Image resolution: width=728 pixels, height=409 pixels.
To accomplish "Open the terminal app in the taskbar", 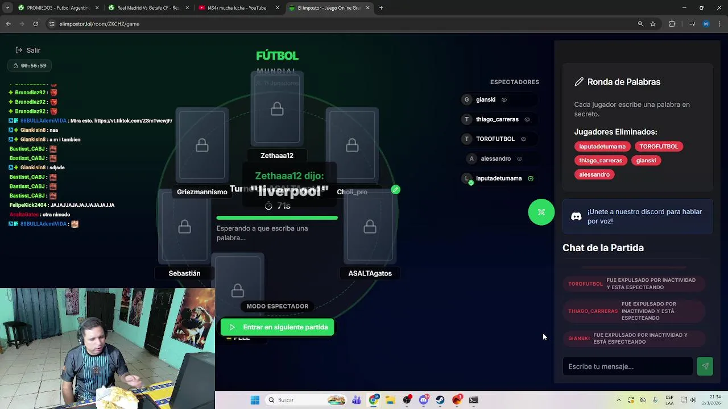I will pyautogui.click(x=473, y=400).
